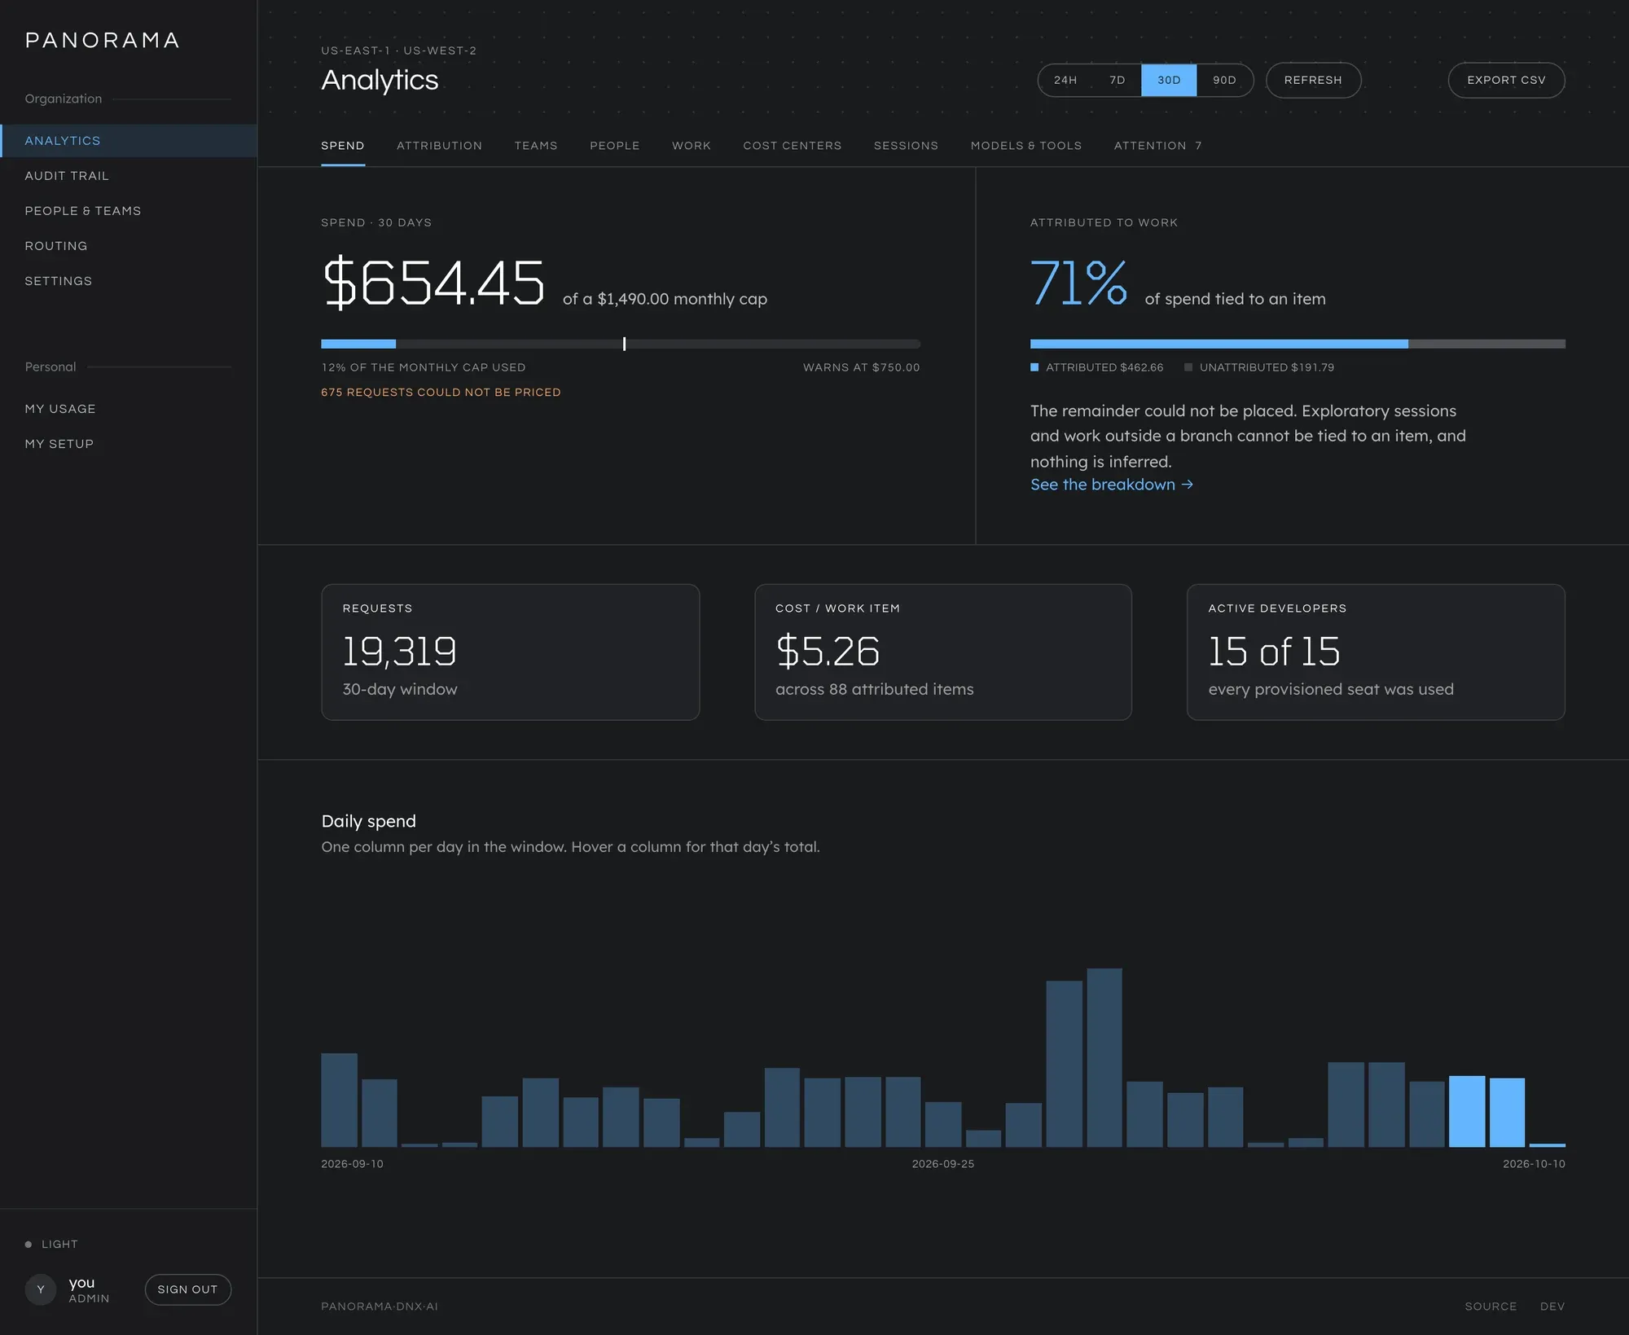Click the COST / WORK ITEM card
This screenshot has height=1335, width=1629.
(943, 652)
